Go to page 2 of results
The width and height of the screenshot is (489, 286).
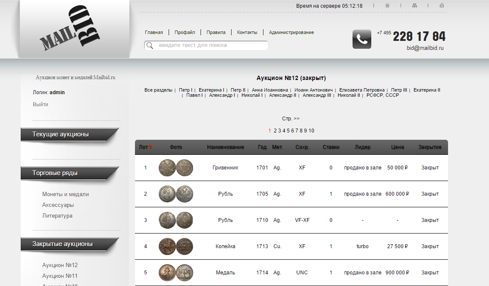[x=275, y=131]
